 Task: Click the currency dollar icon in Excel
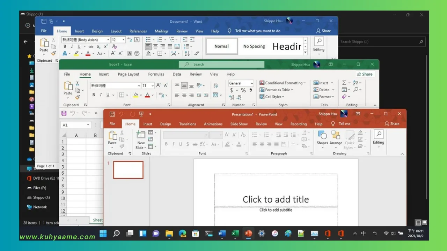(232, 91)
